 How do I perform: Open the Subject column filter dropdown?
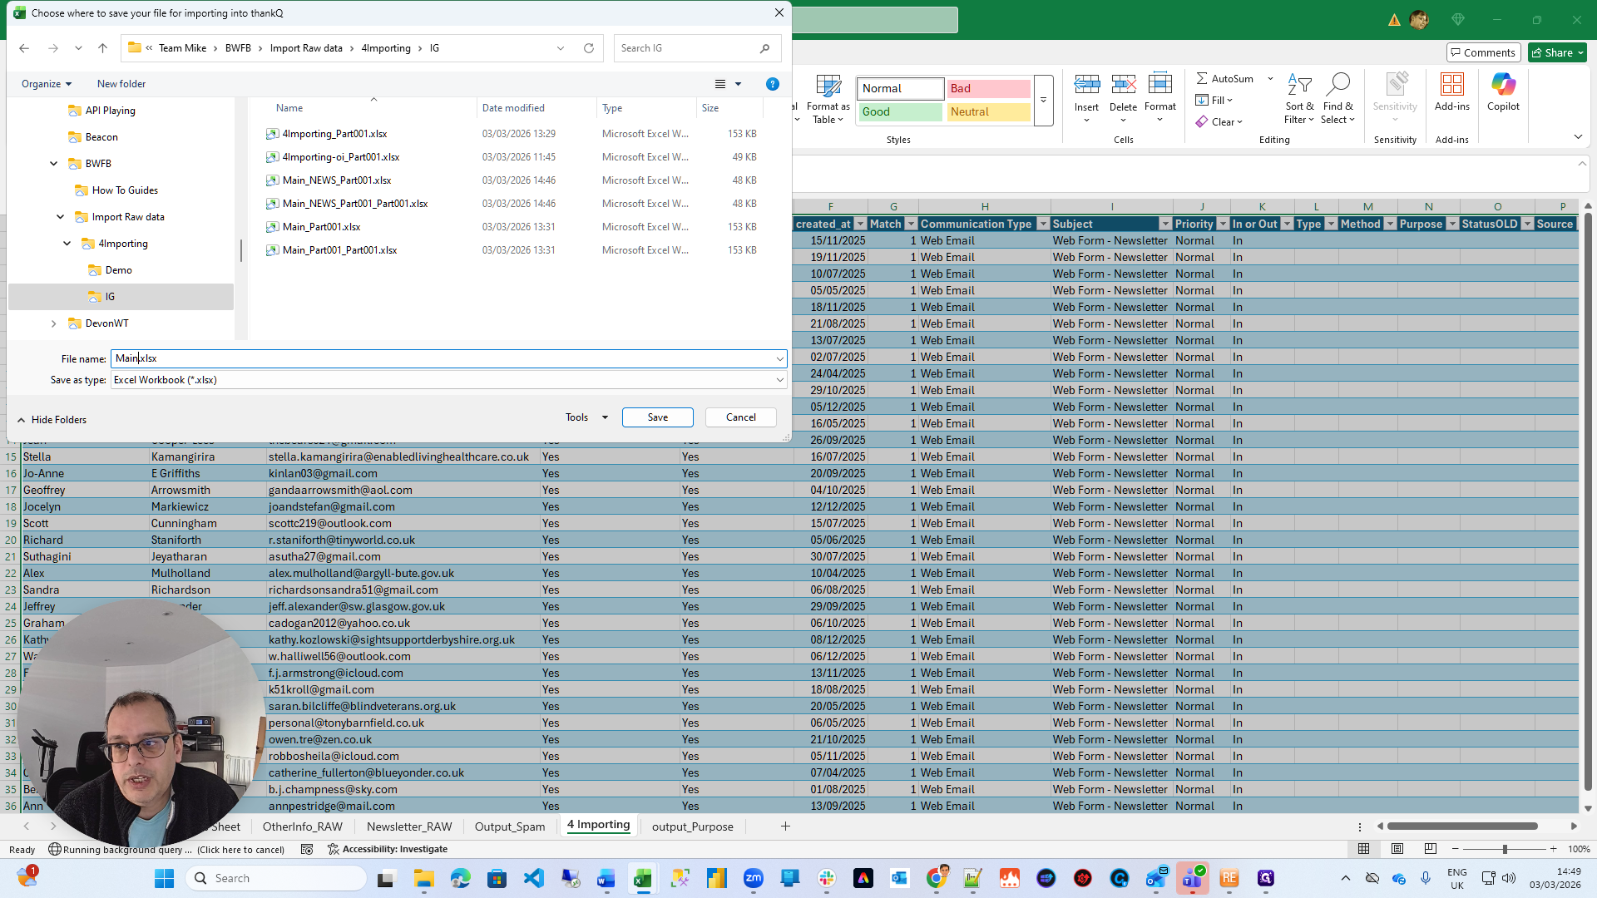[x=1166, y=224]
